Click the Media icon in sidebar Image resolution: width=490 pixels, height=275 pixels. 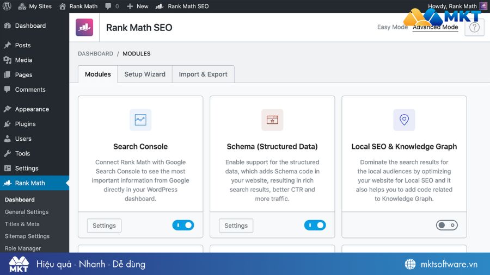click(8, 60)
